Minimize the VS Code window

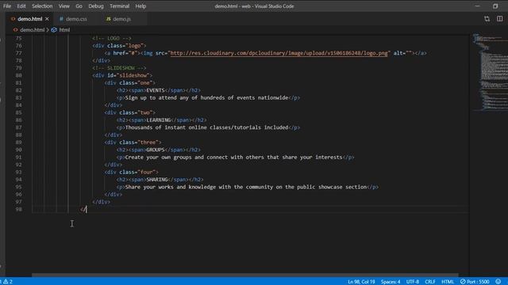tap(477, 6)
